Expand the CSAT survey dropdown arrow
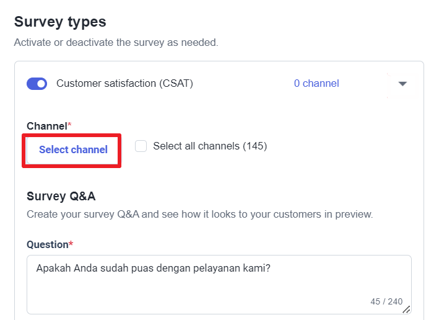The width and height of the screenshot is (439, 320). tap(402, 84)
